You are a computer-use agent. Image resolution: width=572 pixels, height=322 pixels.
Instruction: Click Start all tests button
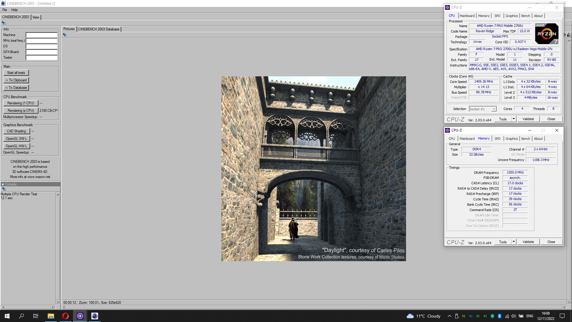[16, 73]
